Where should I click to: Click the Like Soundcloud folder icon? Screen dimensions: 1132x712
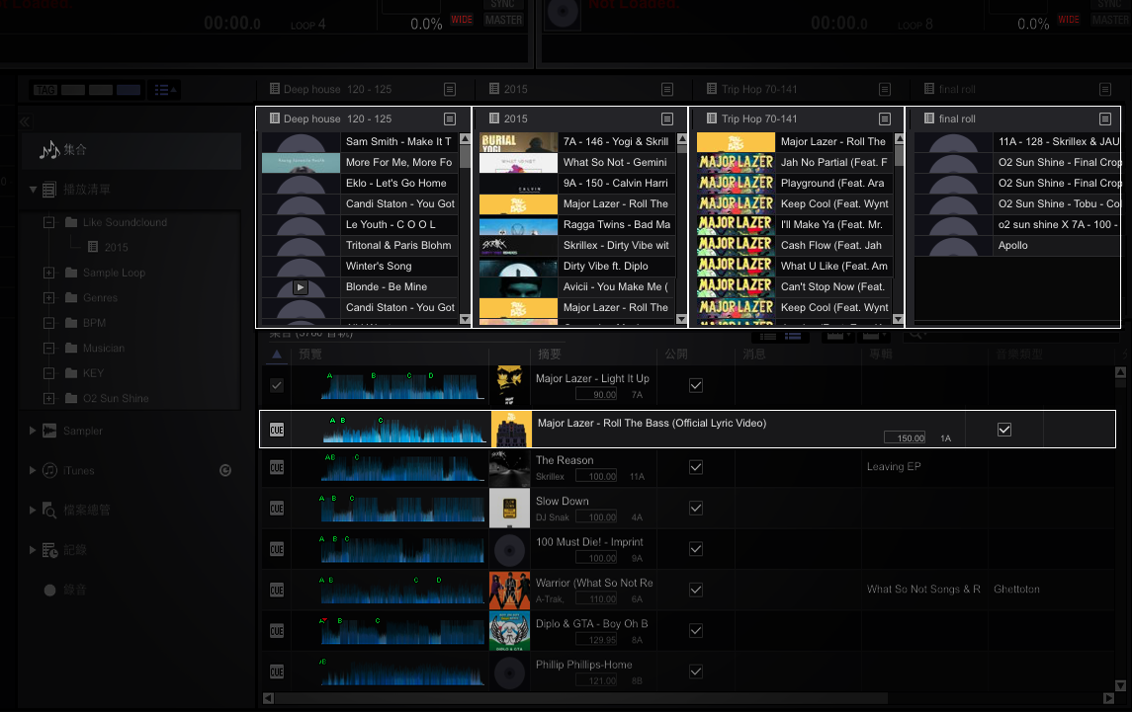pos(71,222)
